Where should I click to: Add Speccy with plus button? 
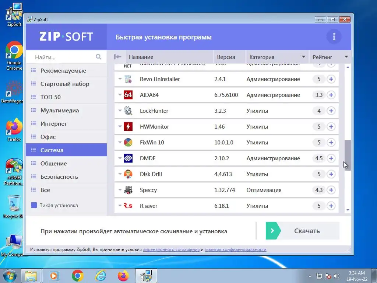click(331, 190)
